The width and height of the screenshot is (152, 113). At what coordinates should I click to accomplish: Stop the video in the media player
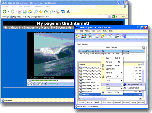(x=34, y=83)
